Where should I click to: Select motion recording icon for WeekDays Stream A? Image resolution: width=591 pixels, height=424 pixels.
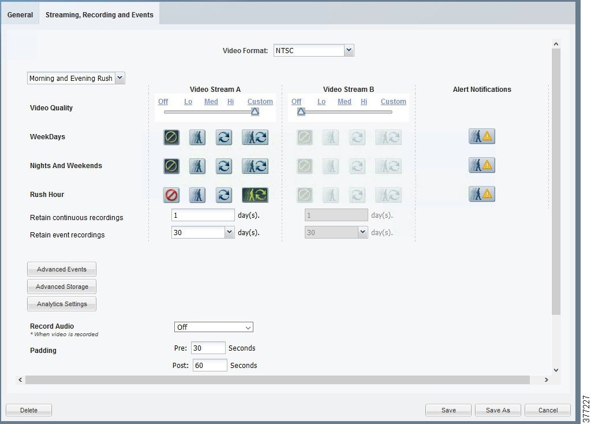click(x=197, y=137)
